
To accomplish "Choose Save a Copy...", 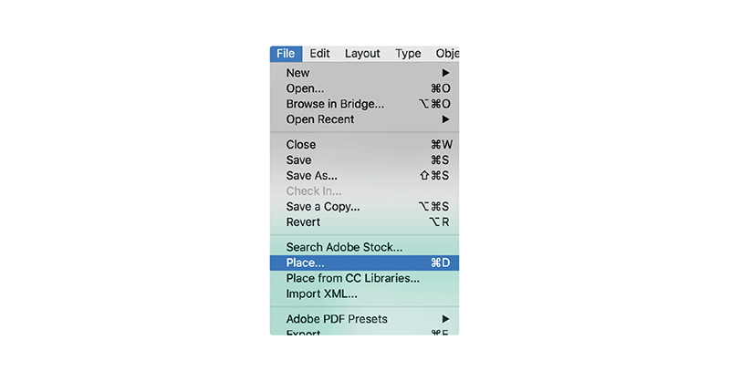I will (323, 206).
